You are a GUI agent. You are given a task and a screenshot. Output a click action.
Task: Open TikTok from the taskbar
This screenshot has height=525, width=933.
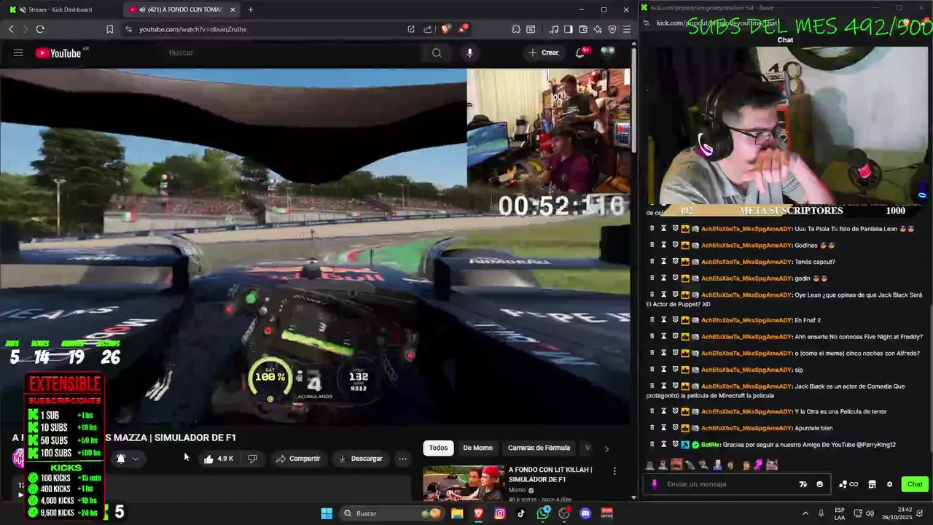coord(521,513)
